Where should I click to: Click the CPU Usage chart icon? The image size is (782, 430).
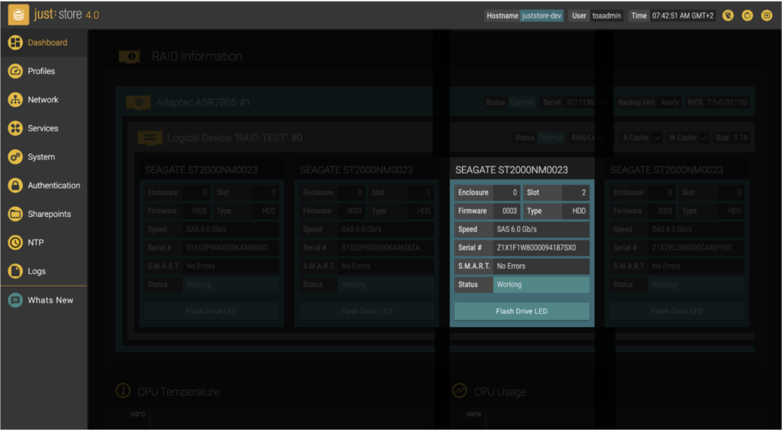click(x=459, y=391)
